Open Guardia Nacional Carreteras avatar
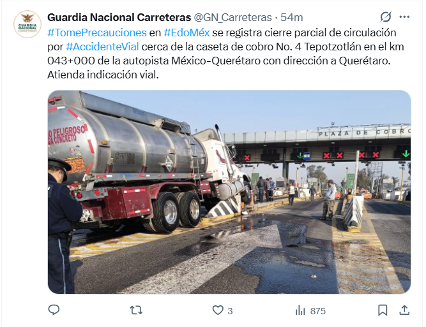The width and height of the screenshot is (426, 327). coord(27,24)
